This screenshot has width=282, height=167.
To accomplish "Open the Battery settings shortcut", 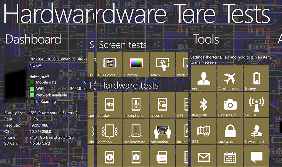I will pos(256,78).
